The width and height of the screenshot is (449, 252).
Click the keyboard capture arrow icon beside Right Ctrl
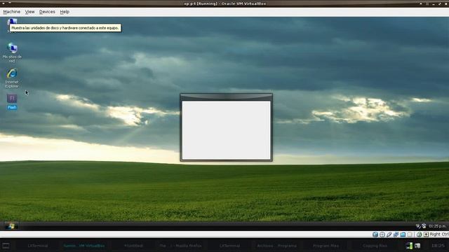(x=426, y=234)
